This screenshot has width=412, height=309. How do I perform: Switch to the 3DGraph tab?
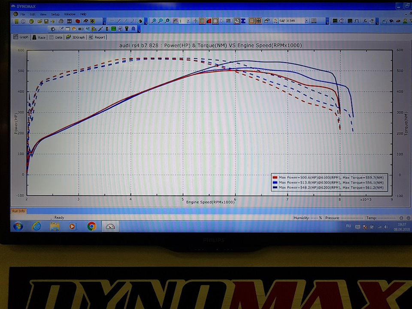(76, 37)
